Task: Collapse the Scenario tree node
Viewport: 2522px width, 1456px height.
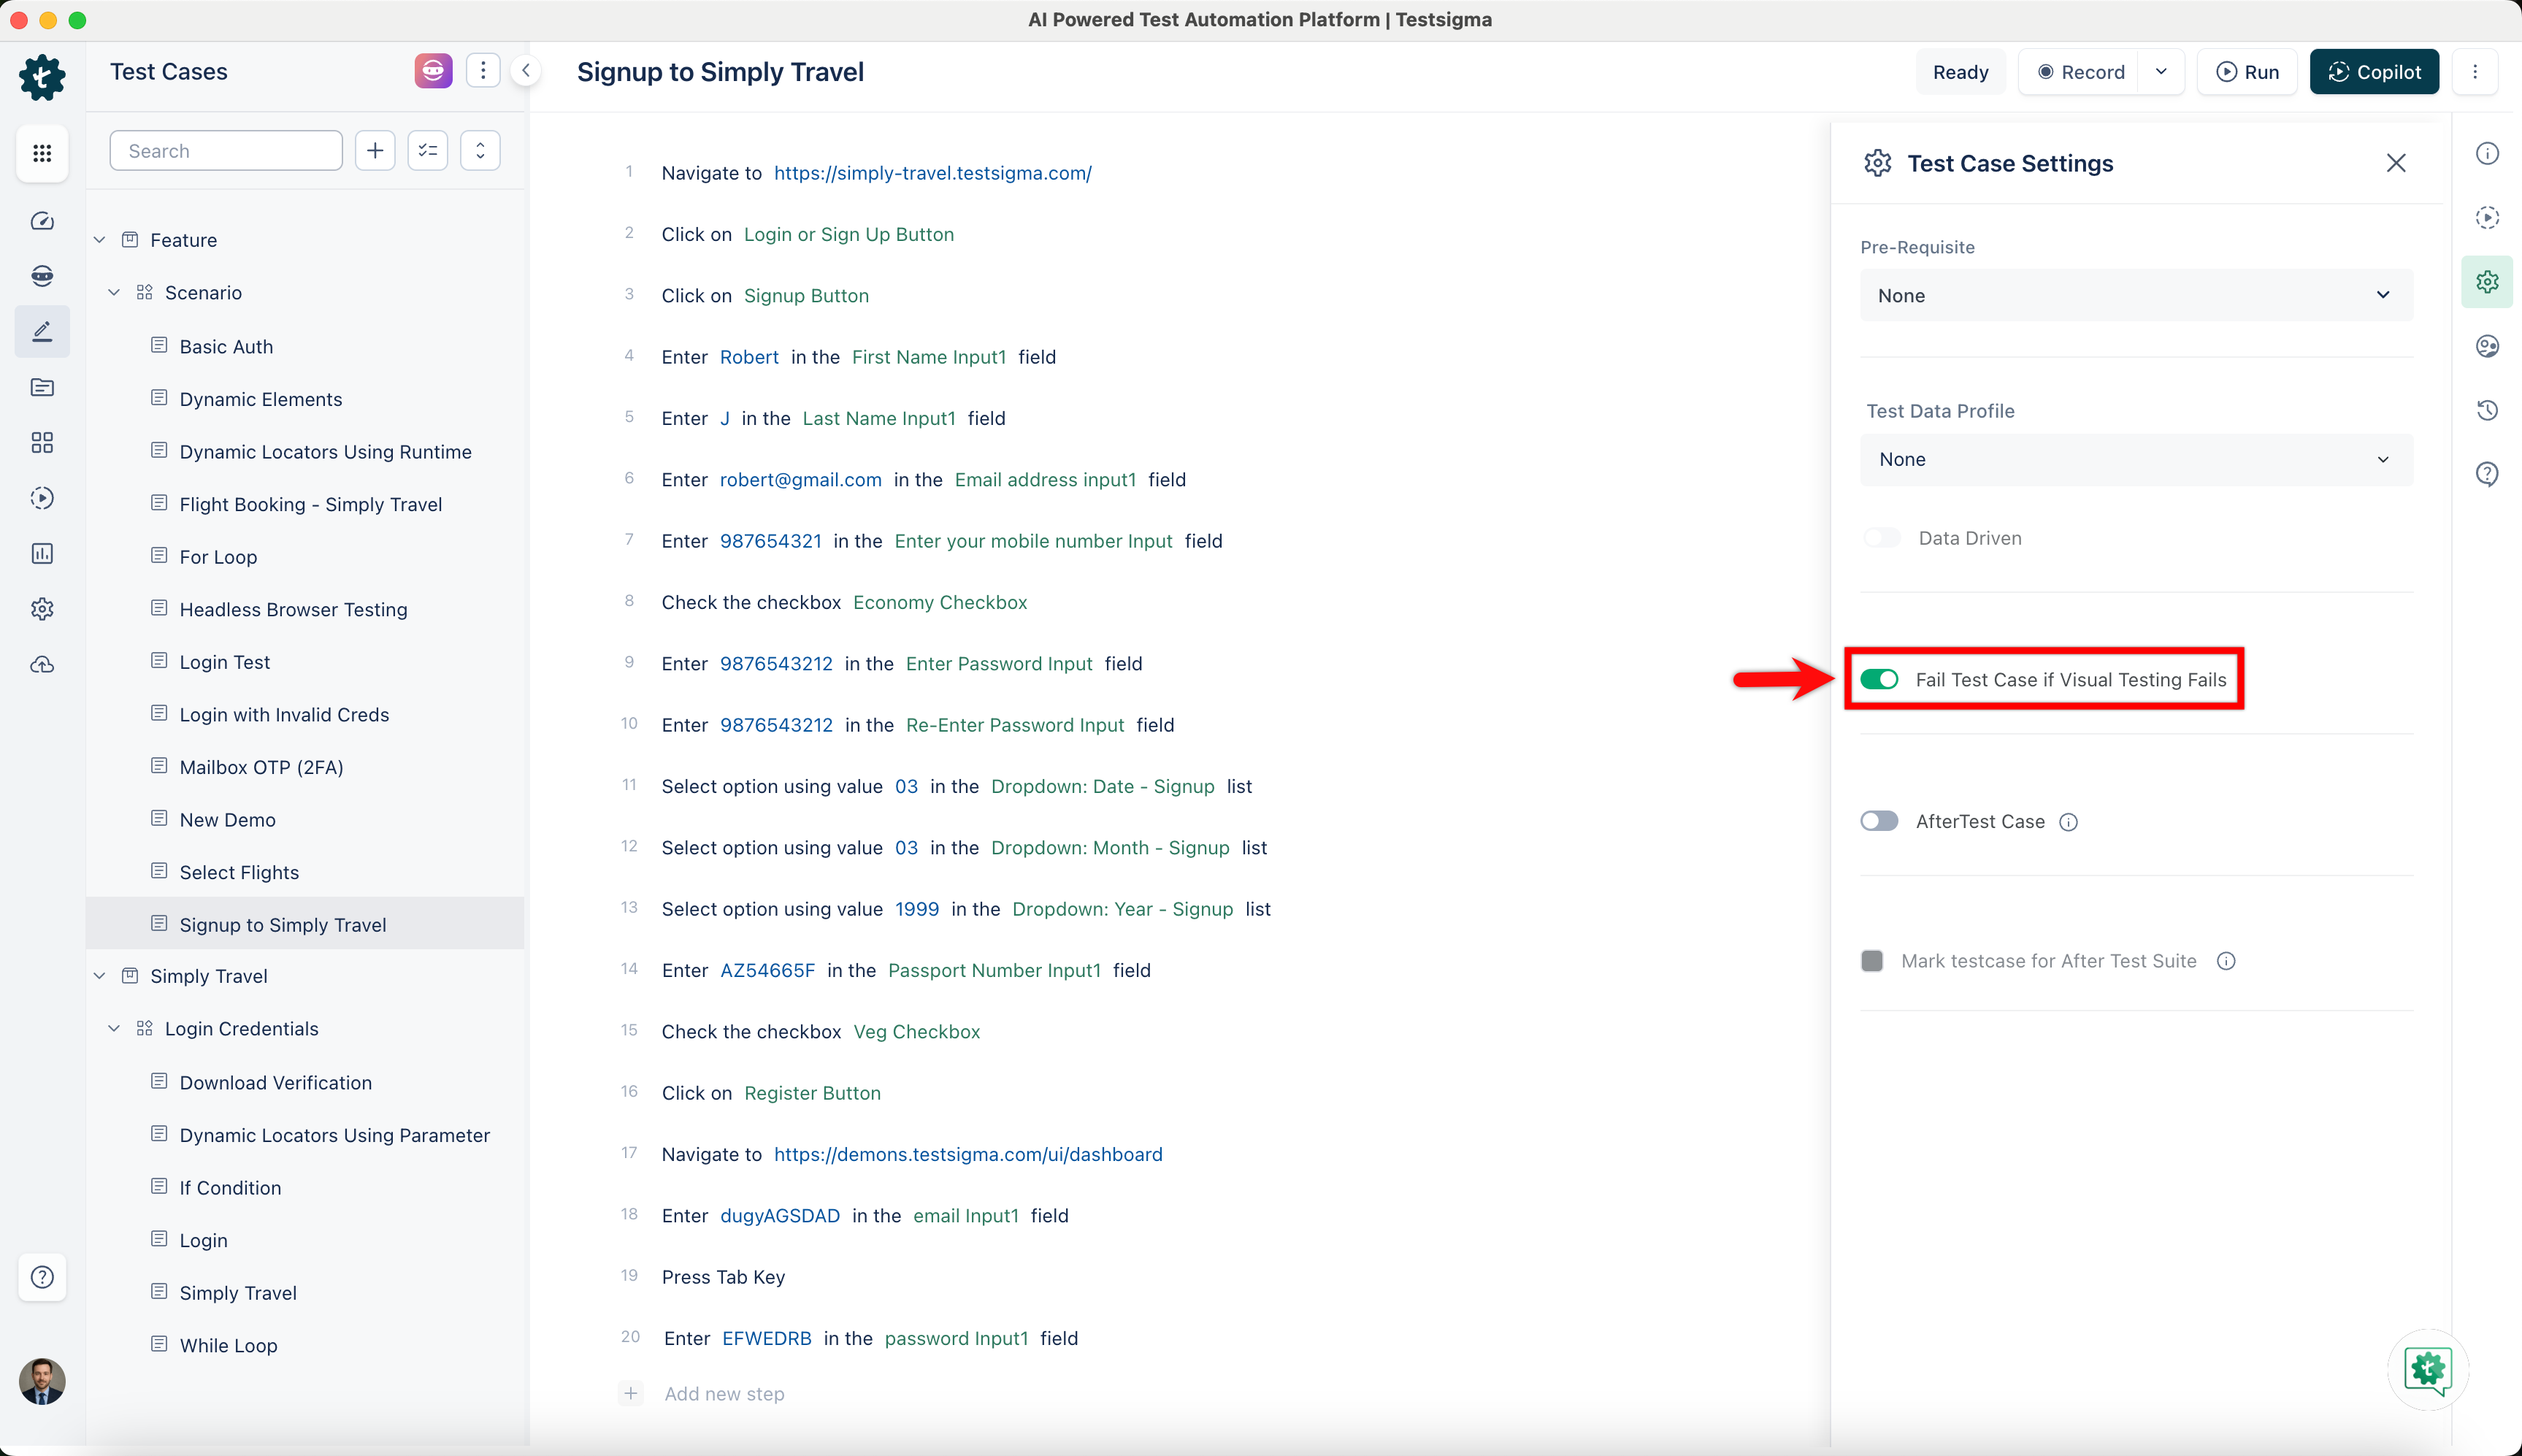Action: (114, 293)
